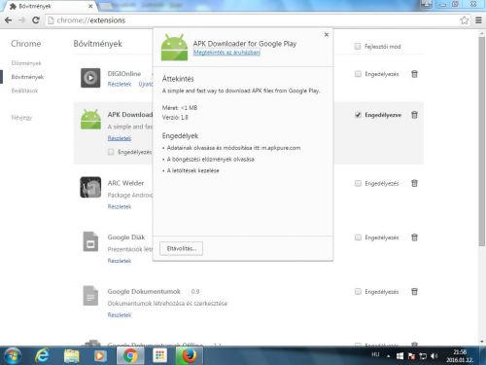Click the APK Downloader icon in the list

90,120
